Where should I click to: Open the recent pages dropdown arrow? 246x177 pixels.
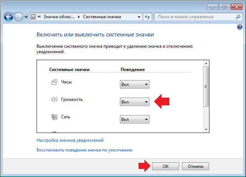point(26,17)
